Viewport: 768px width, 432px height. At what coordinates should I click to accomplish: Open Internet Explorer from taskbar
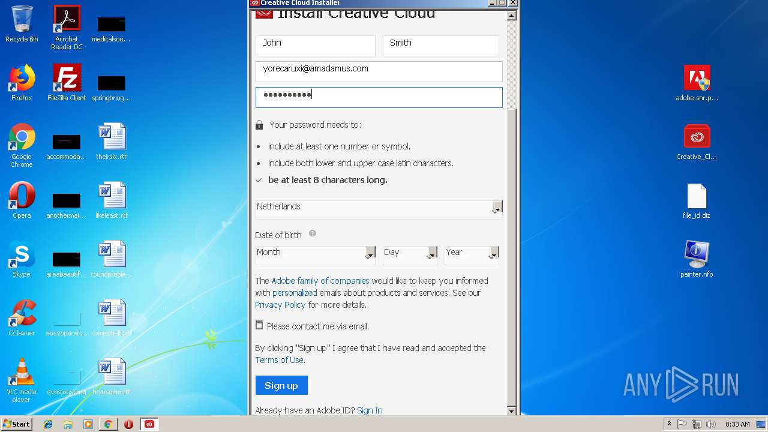point(48,424)
